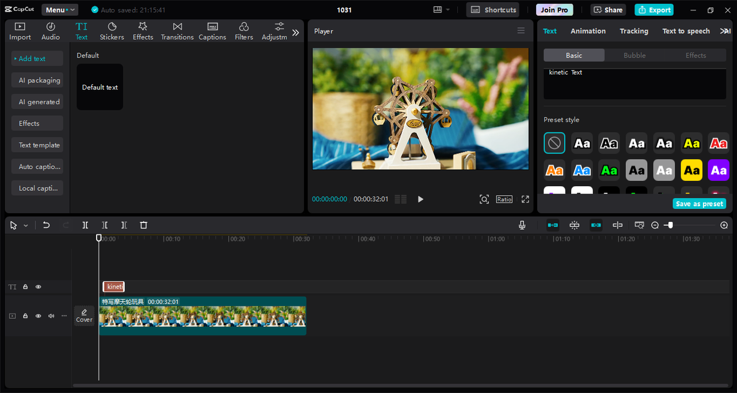This screenshot has height=393, width=737.
Task: Switch to Text to speech tab
Action: (x=686, y=31)
